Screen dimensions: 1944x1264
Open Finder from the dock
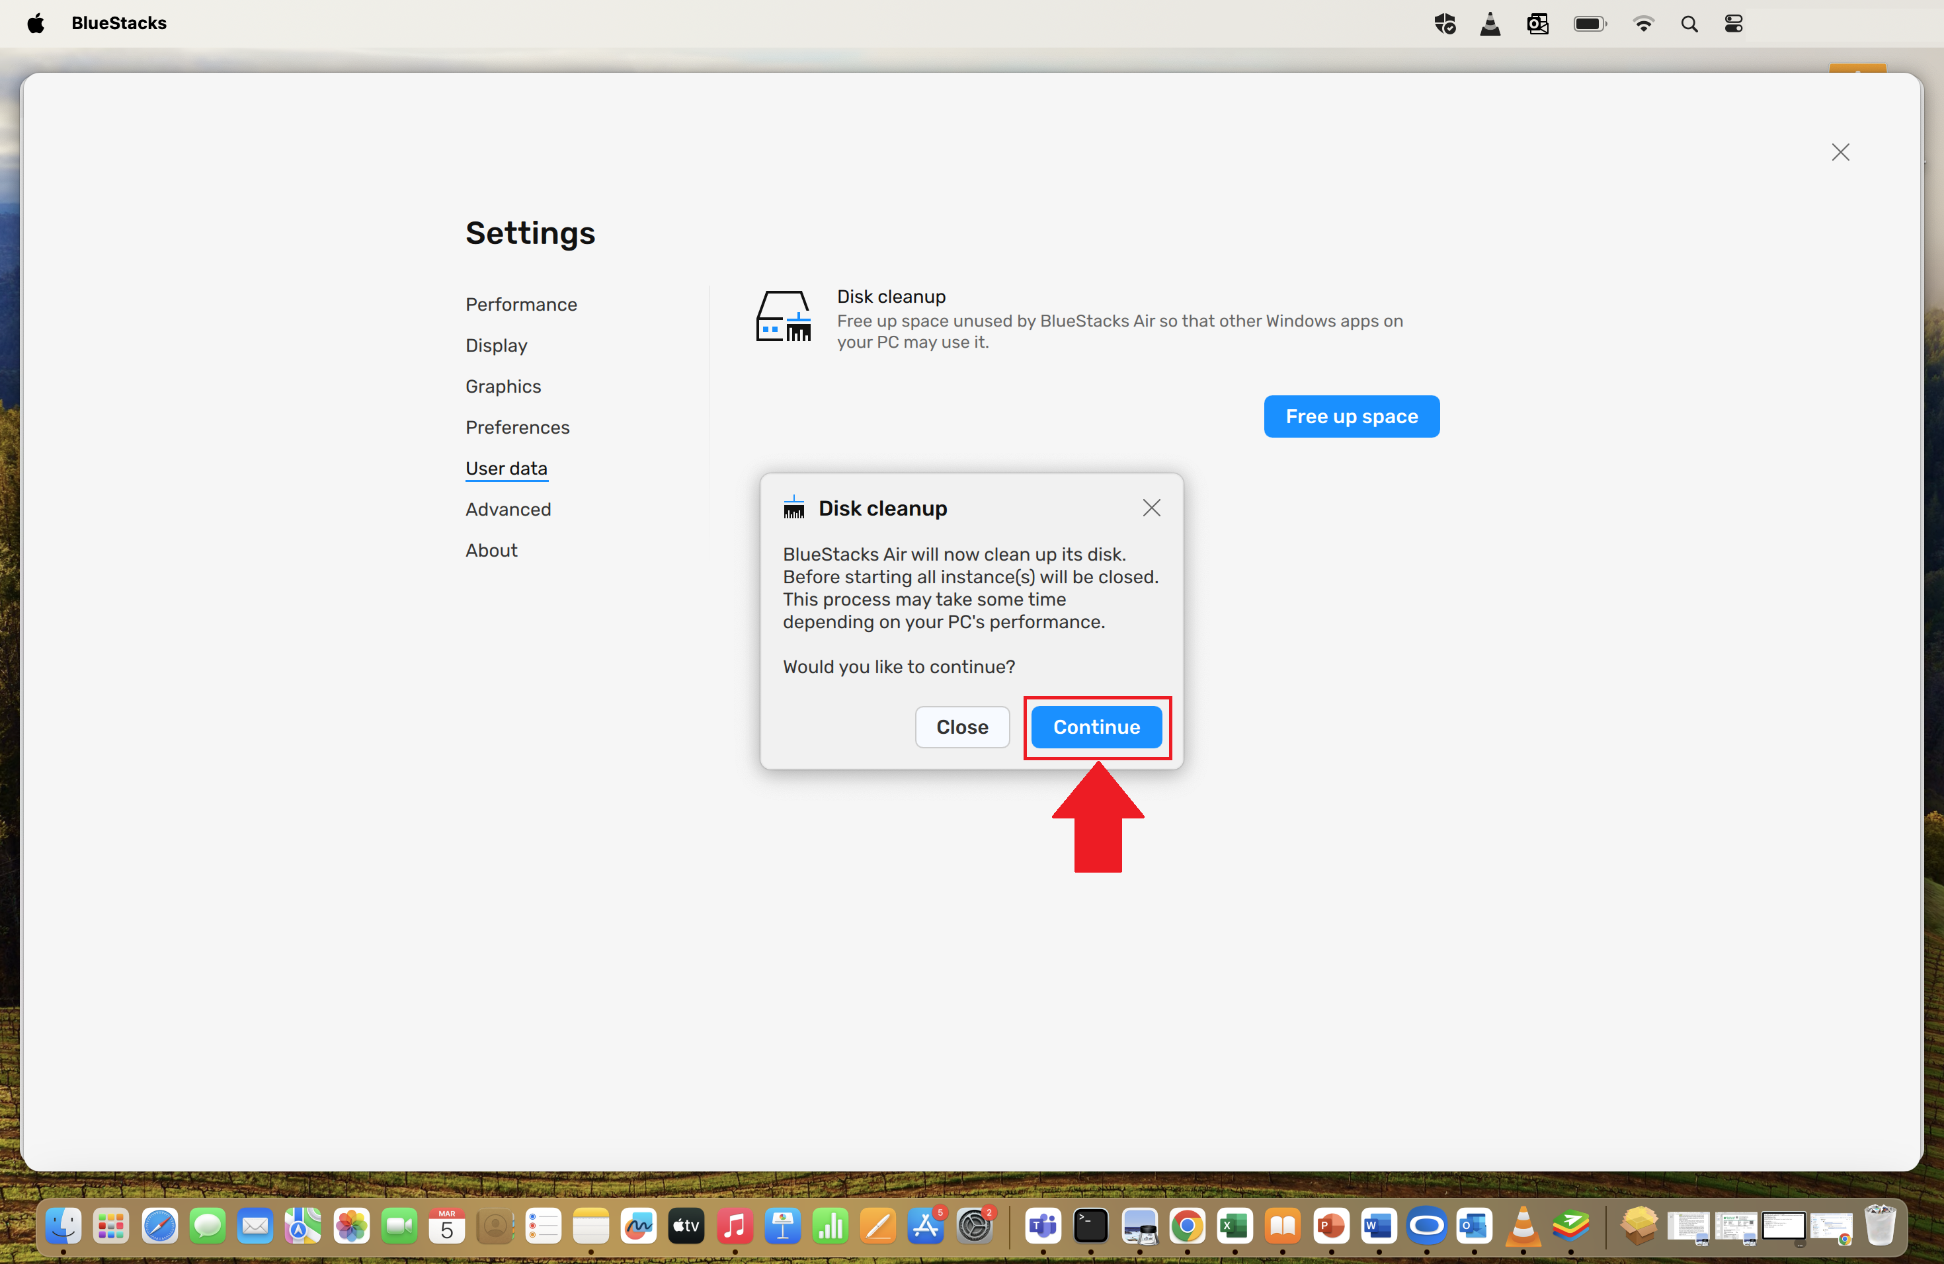[x=63, y=1226]
